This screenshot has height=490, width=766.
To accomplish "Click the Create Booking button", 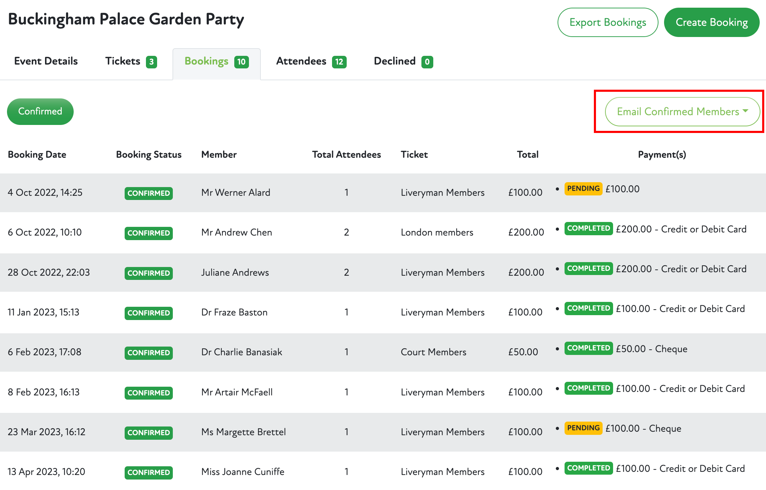I will [x=711, y=22].
